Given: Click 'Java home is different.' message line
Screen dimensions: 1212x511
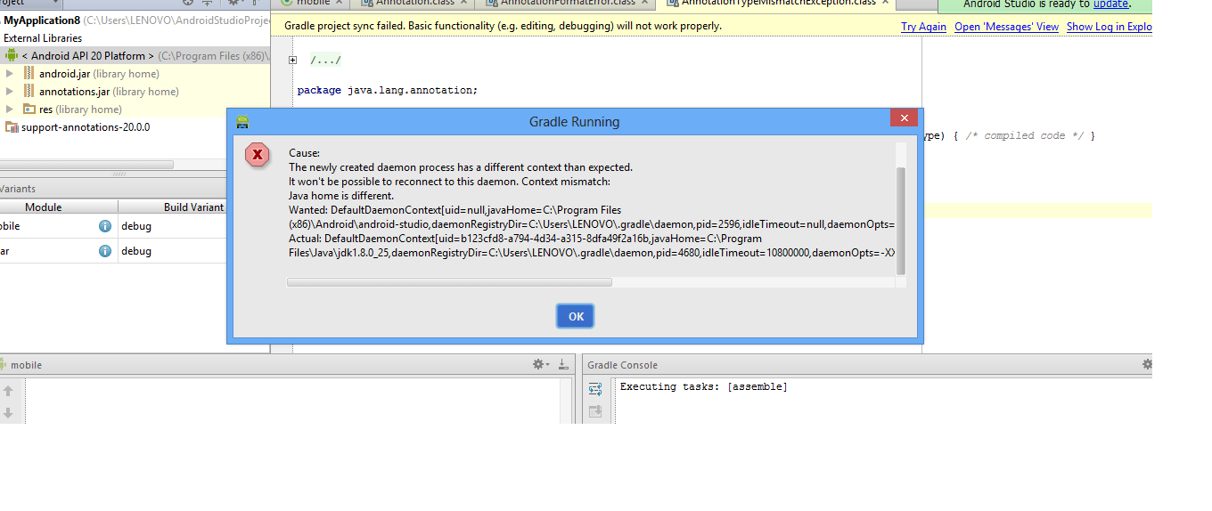Looking at the screenshot, I should pyautogui.click(x=341, y=196).
